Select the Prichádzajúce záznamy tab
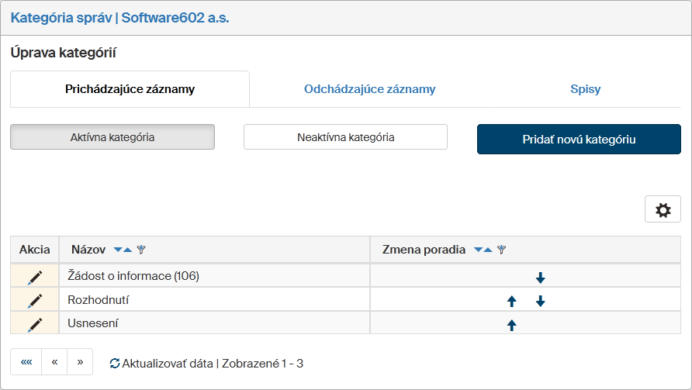This screenshot has height=390, width=692. (x=130, y=89)
